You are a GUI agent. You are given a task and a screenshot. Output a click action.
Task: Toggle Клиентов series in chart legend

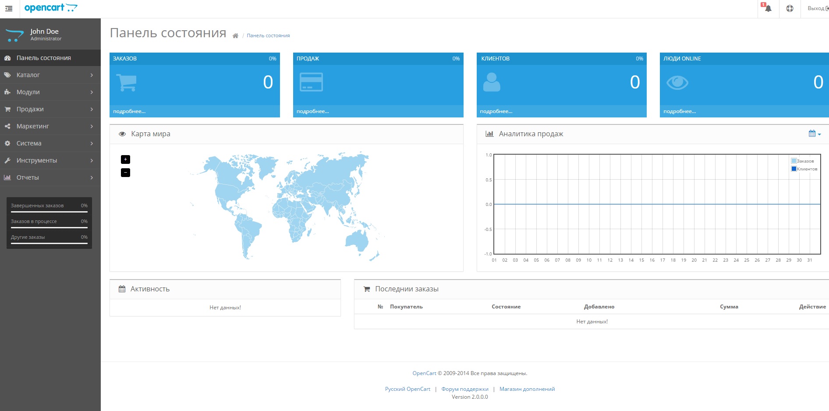pos(804,169)
